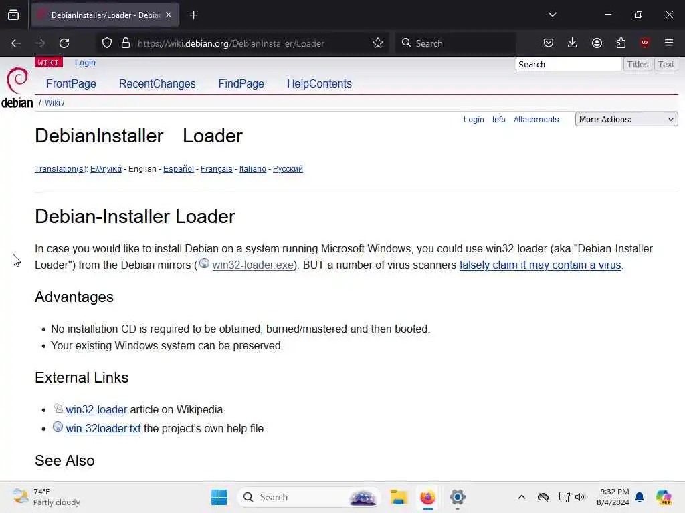The image size is (685, 513).
Task: Open the Translation(s) link
Action: (61, 169)
